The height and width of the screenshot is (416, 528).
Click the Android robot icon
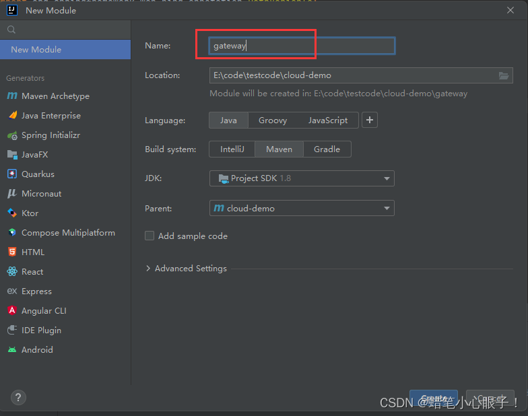(x=12, y=350)
